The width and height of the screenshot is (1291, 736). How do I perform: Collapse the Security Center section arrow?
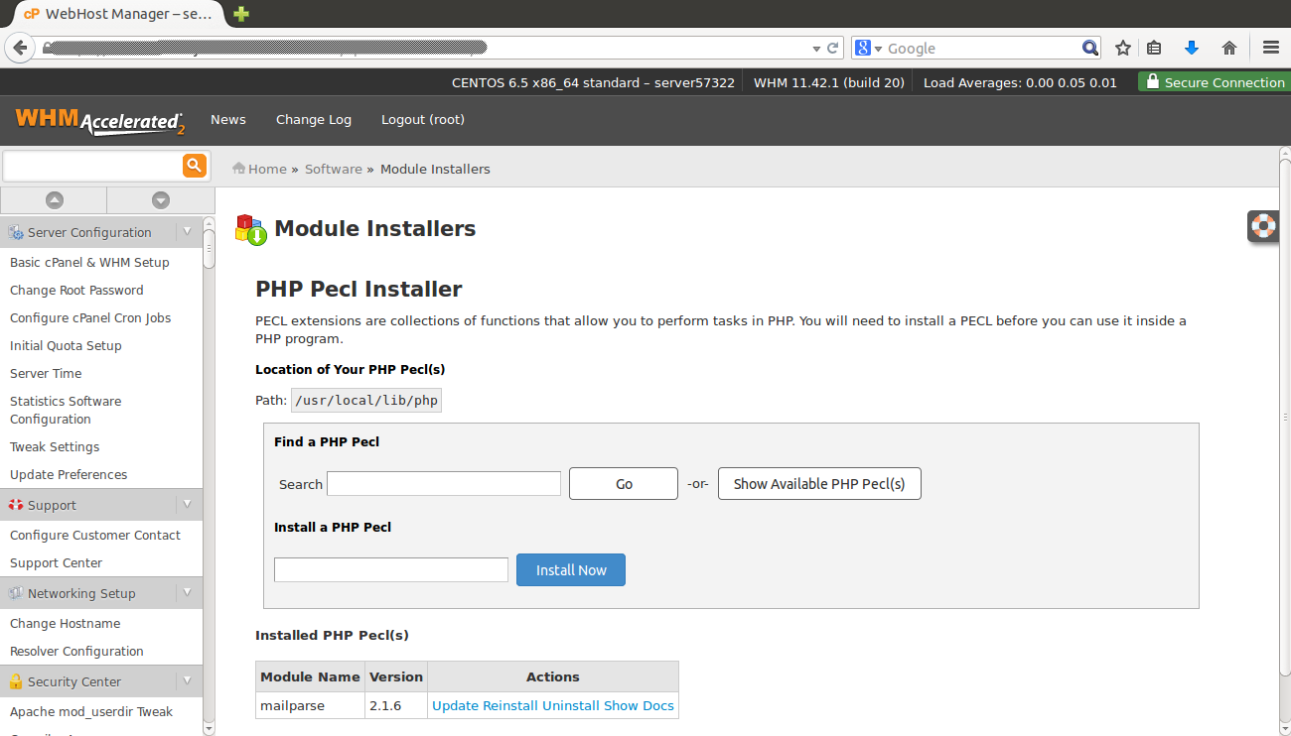(187, 680)
